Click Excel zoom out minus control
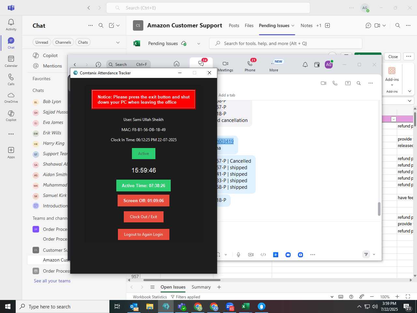The width and height of the screenshot is (417, 313). coord(372,296)
